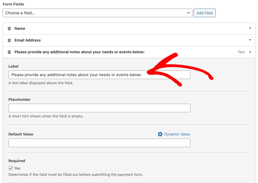Click the additional notes field header title
The image size is (258, 183).
(79, 52)
